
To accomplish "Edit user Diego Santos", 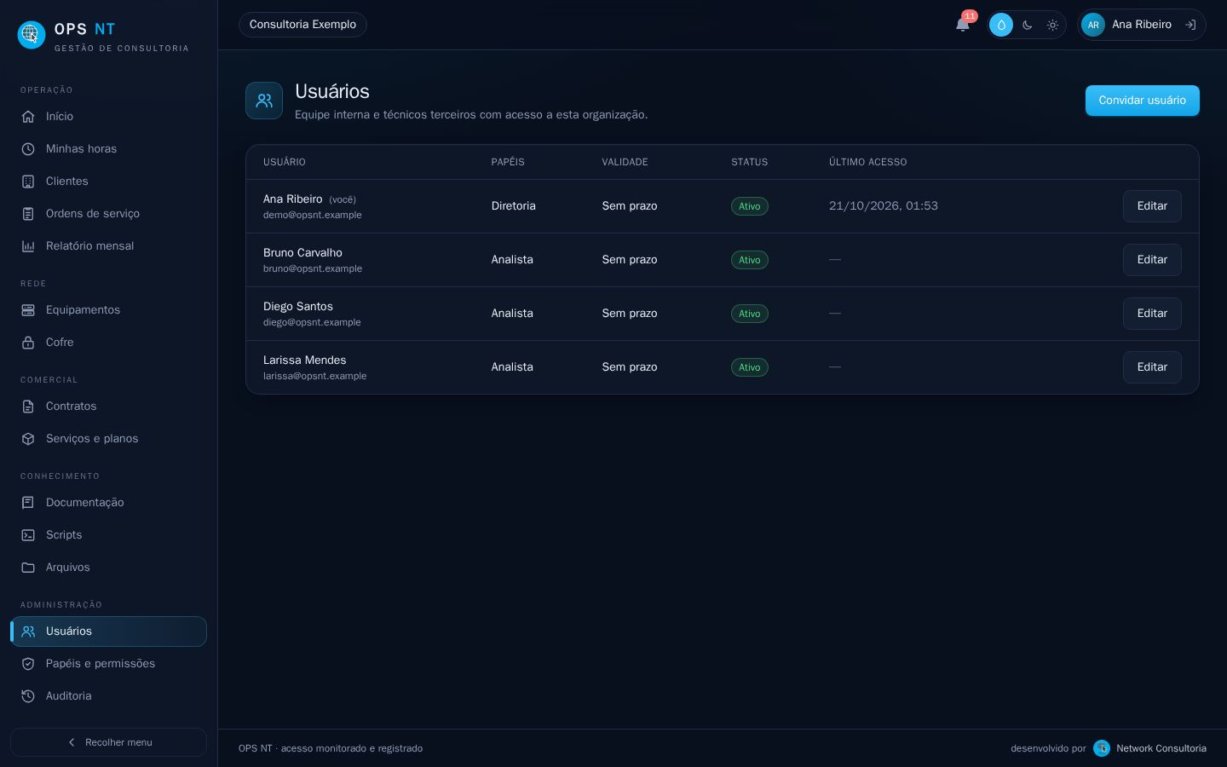I will [1152, 314].
